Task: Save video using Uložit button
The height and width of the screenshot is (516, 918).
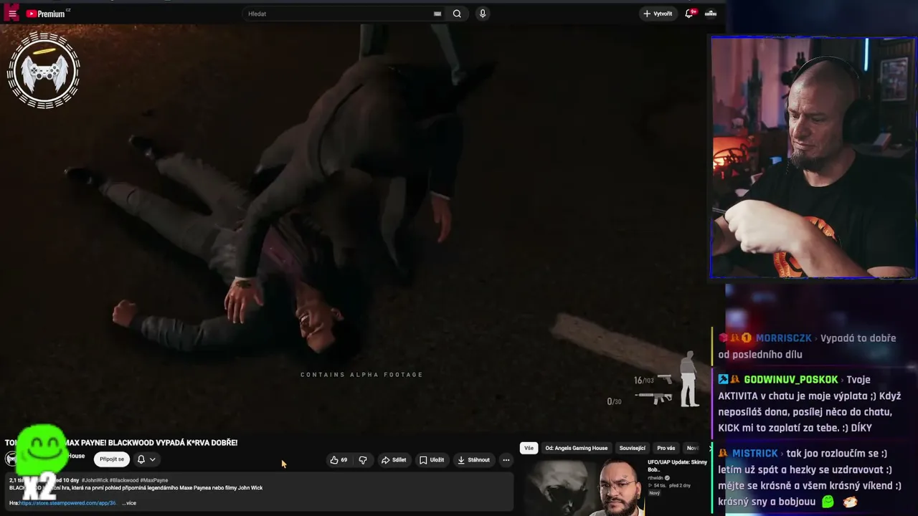Action: coord(432,460)
